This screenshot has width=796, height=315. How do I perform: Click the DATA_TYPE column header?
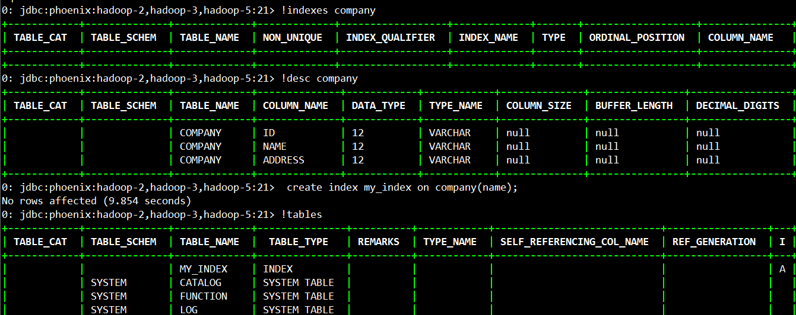(x=378, y=105)
